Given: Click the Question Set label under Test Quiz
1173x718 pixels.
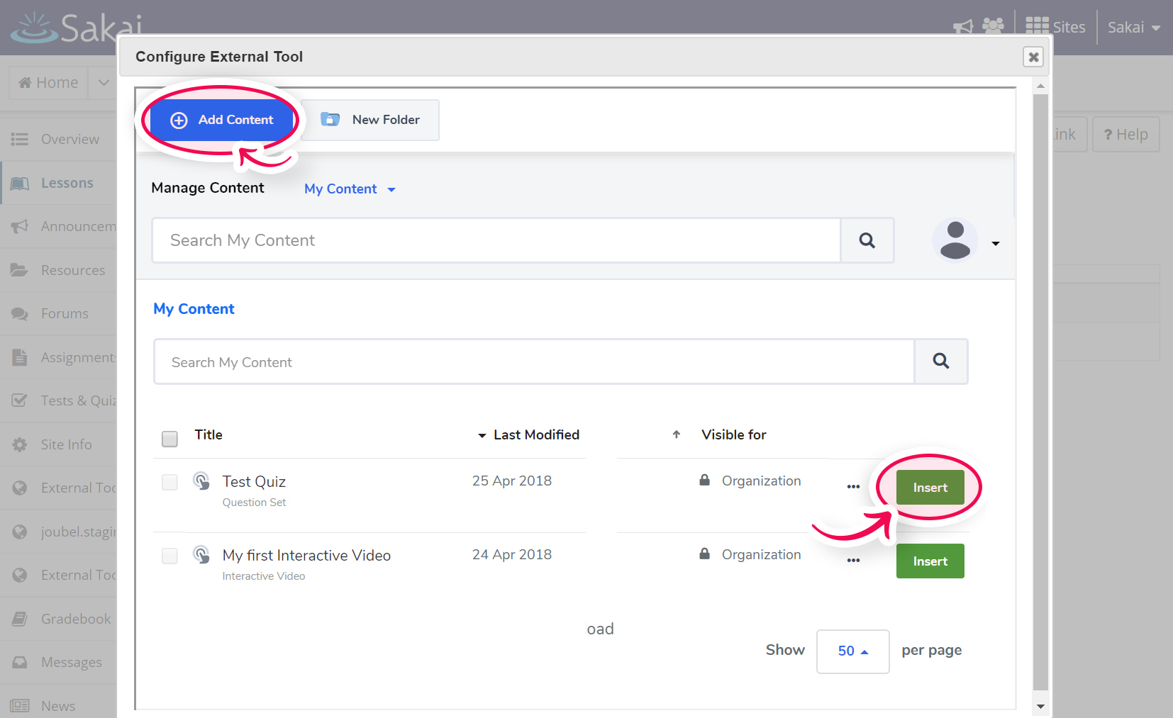Looking at the screenshot, I should (254, 503).
